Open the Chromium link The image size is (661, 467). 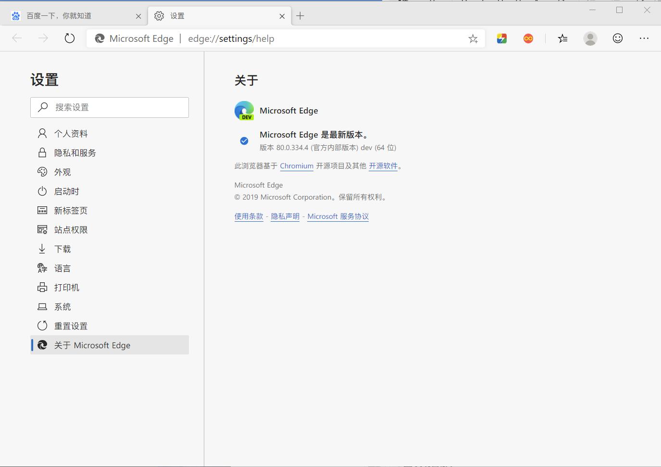(297, 166)
